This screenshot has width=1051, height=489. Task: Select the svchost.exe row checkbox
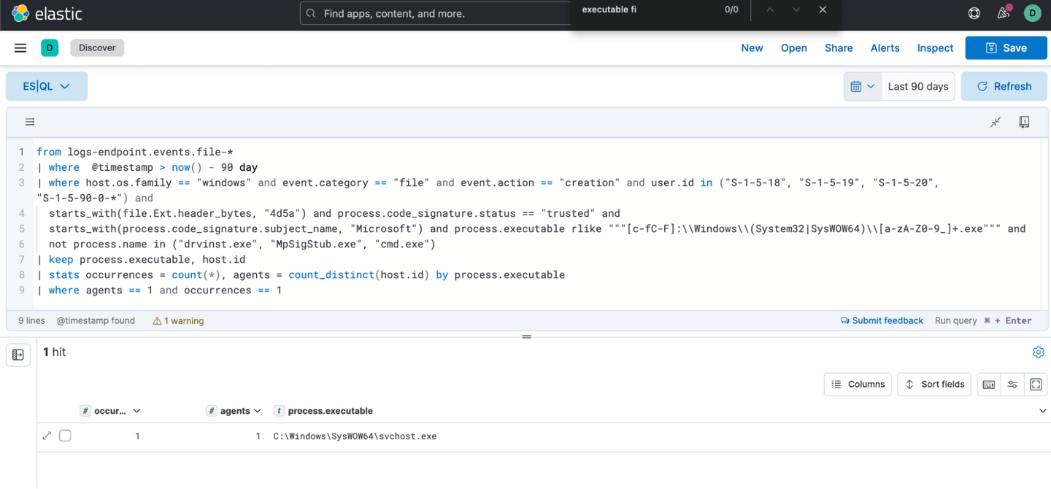pyautogui.click(x=65, y=436)
